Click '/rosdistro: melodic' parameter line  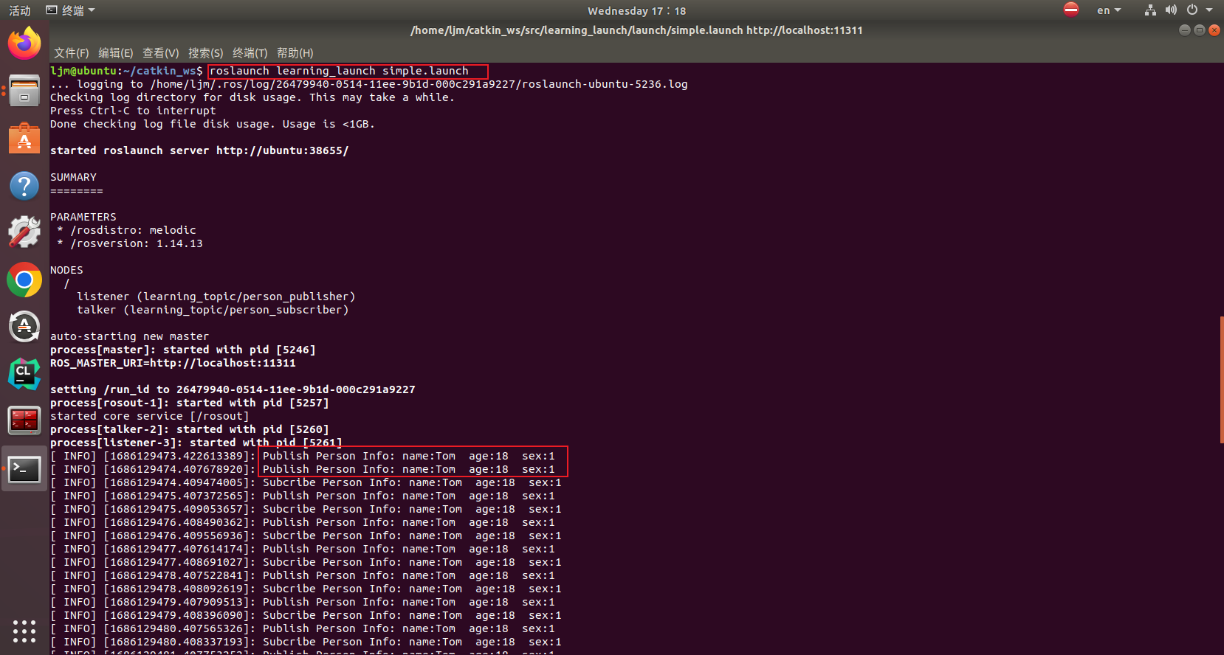coord(126,230)
